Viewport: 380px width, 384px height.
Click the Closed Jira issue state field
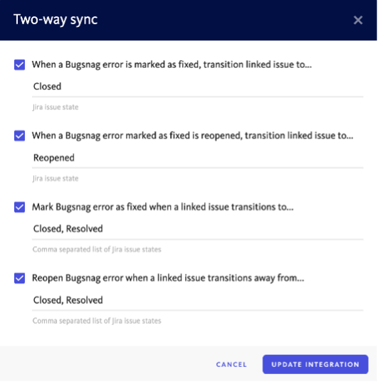tap(198, 87)
